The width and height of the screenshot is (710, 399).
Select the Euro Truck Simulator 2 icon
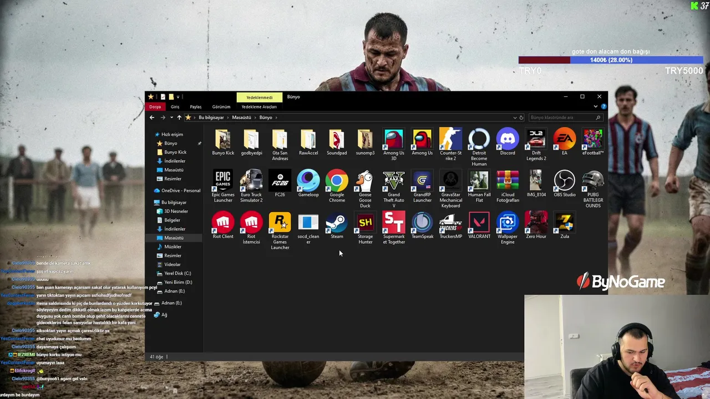click(251, 186)
